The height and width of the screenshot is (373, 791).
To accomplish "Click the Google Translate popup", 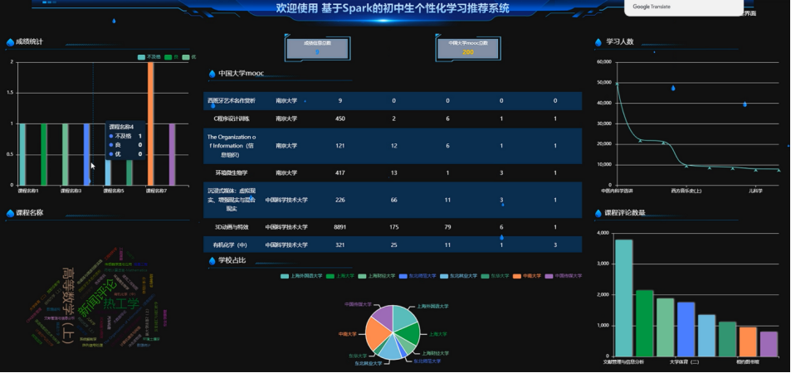I will [684, 7].
